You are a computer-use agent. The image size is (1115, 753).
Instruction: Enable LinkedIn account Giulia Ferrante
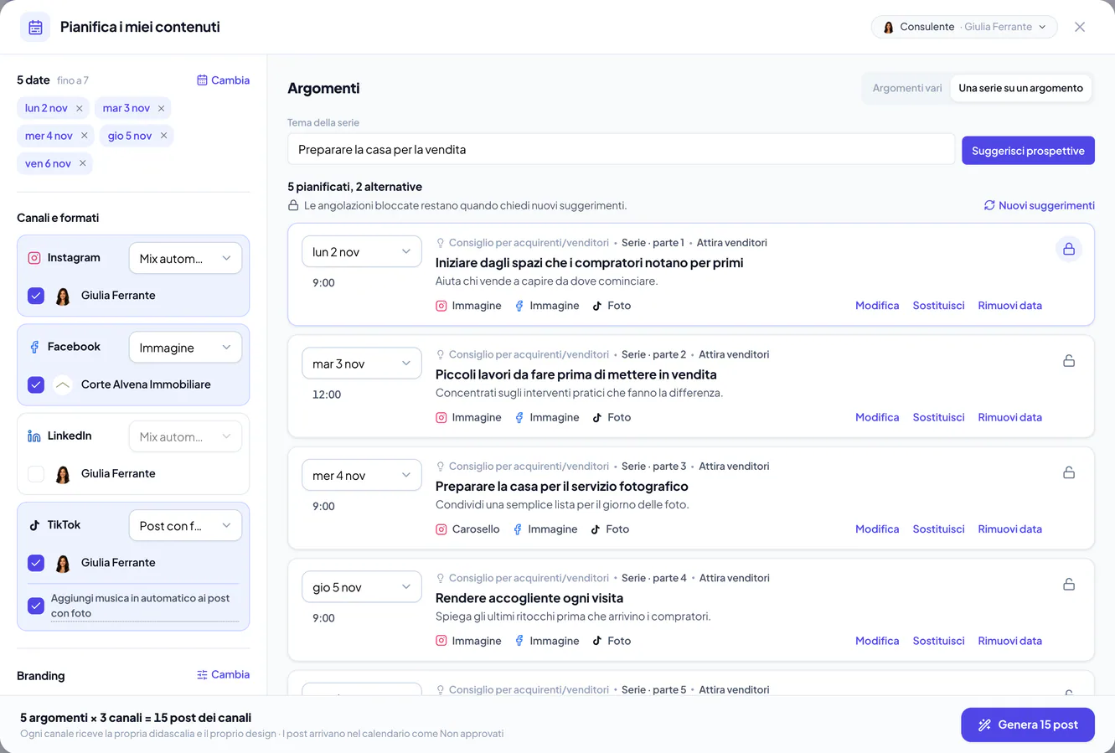(x=36, y=474)
